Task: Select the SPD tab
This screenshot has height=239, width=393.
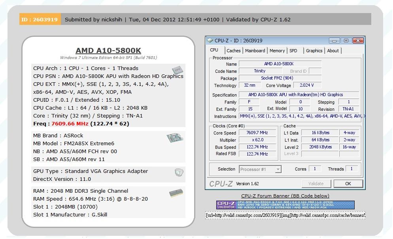Action: click(293, 51)
